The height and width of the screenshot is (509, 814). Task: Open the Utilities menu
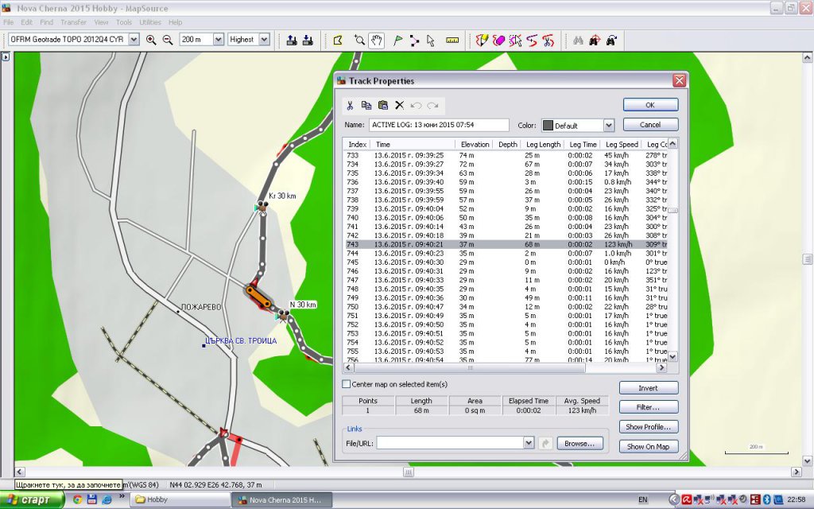coord(150,22)
